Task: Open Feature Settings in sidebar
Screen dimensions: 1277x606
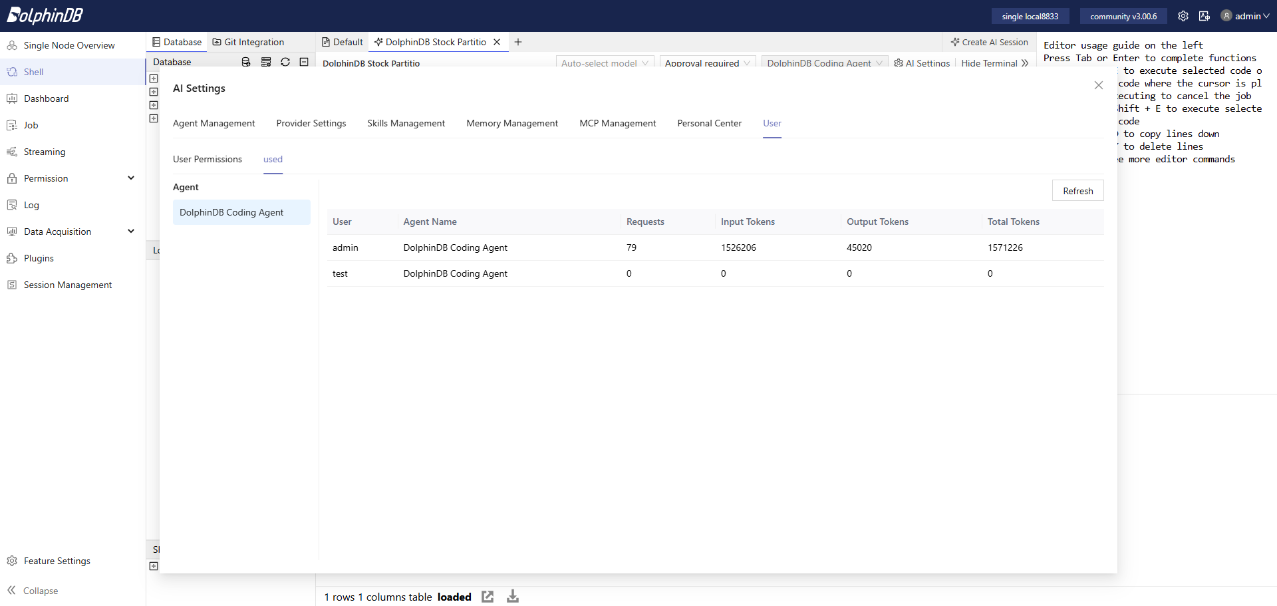Action: click(x=72, y=561)
